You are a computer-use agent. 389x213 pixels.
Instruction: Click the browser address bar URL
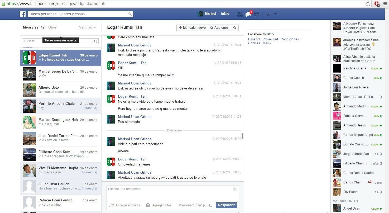coord(56,4)
